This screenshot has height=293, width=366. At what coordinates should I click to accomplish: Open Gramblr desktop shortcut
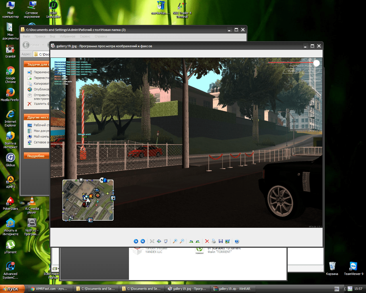click(11, 52)
